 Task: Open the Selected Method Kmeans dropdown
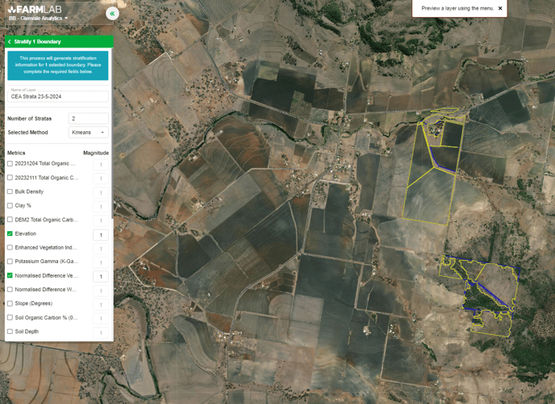coord(89,133)
